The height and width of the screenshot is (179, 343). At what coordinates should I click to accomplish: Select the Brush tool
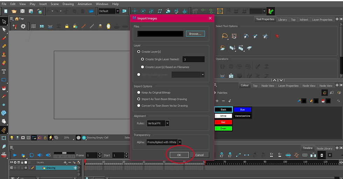click(x=4, y=38)
